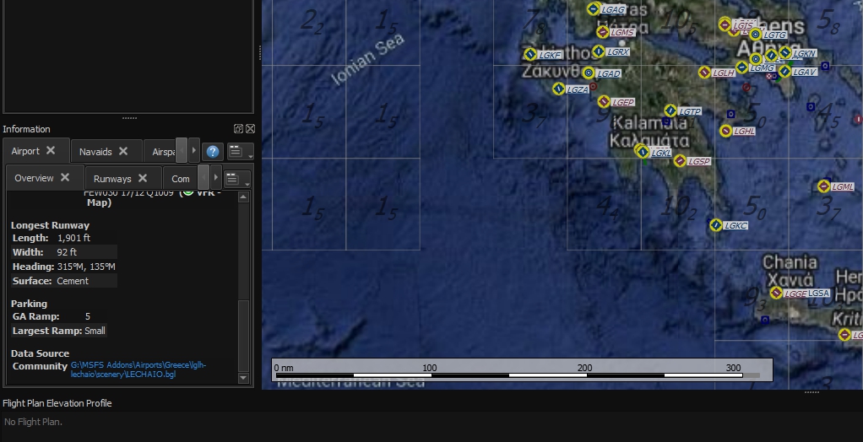
Task: Click the Flight Plan Elevation Profile title
Action: click(x=57, y=403)
